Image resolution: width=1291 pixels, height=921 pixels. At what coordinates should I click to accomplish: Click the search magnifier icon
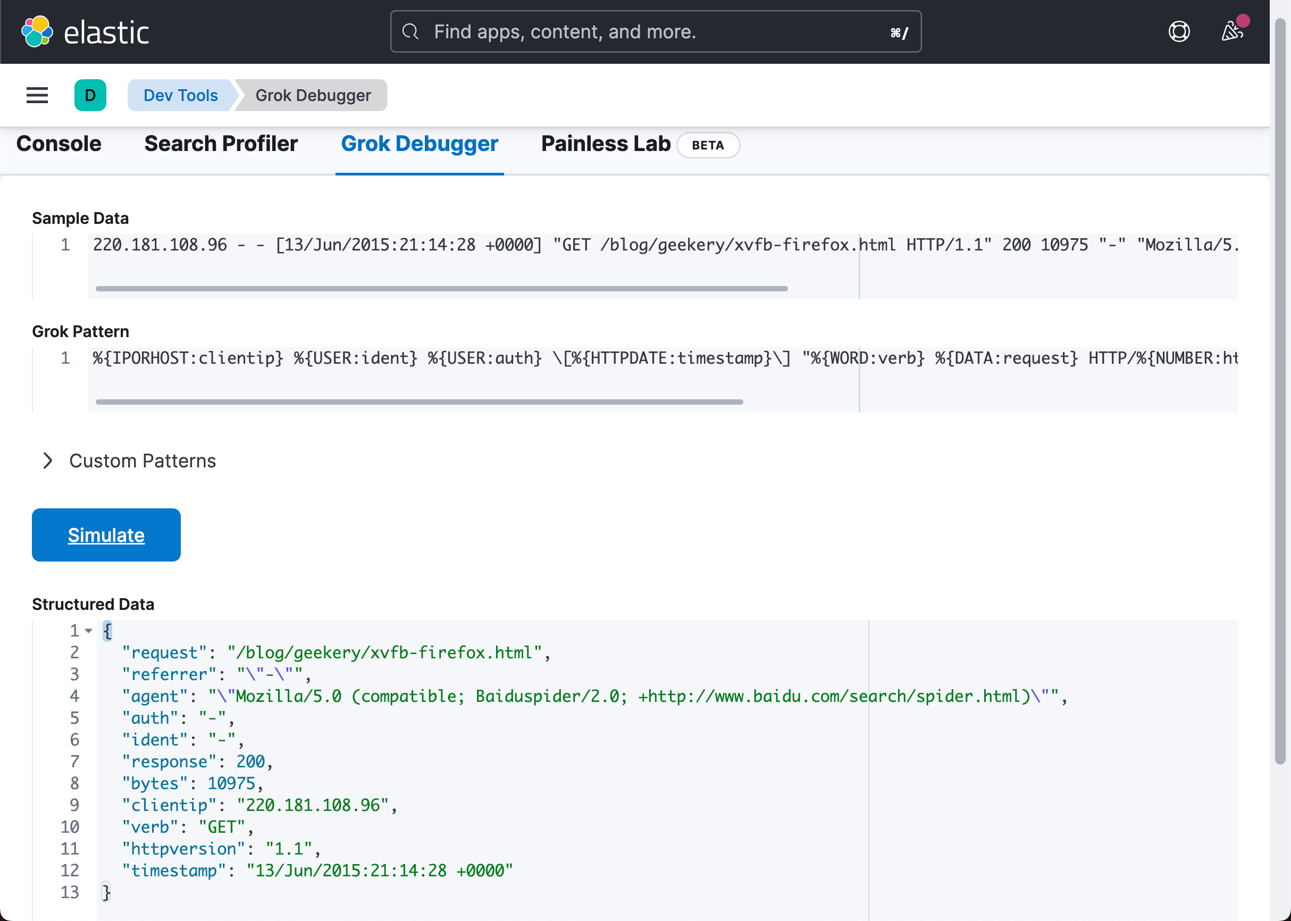(x=410, y=32)
